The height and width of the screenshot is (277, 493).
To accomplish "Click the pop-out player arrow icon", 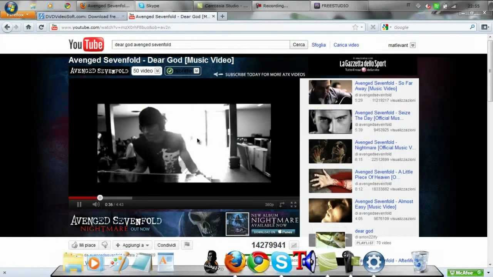I will point(282,204).
